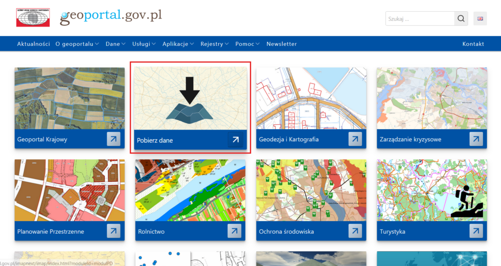
Task: Open the Rolnictwo map thumbnail
Action: (x=190, y=190)
